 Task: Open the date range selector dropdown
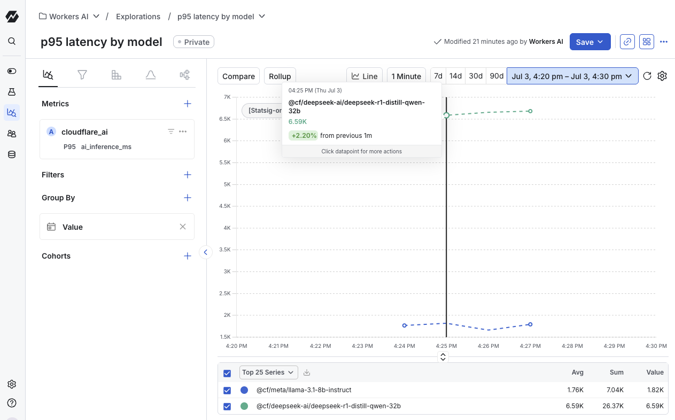(572, 76)
